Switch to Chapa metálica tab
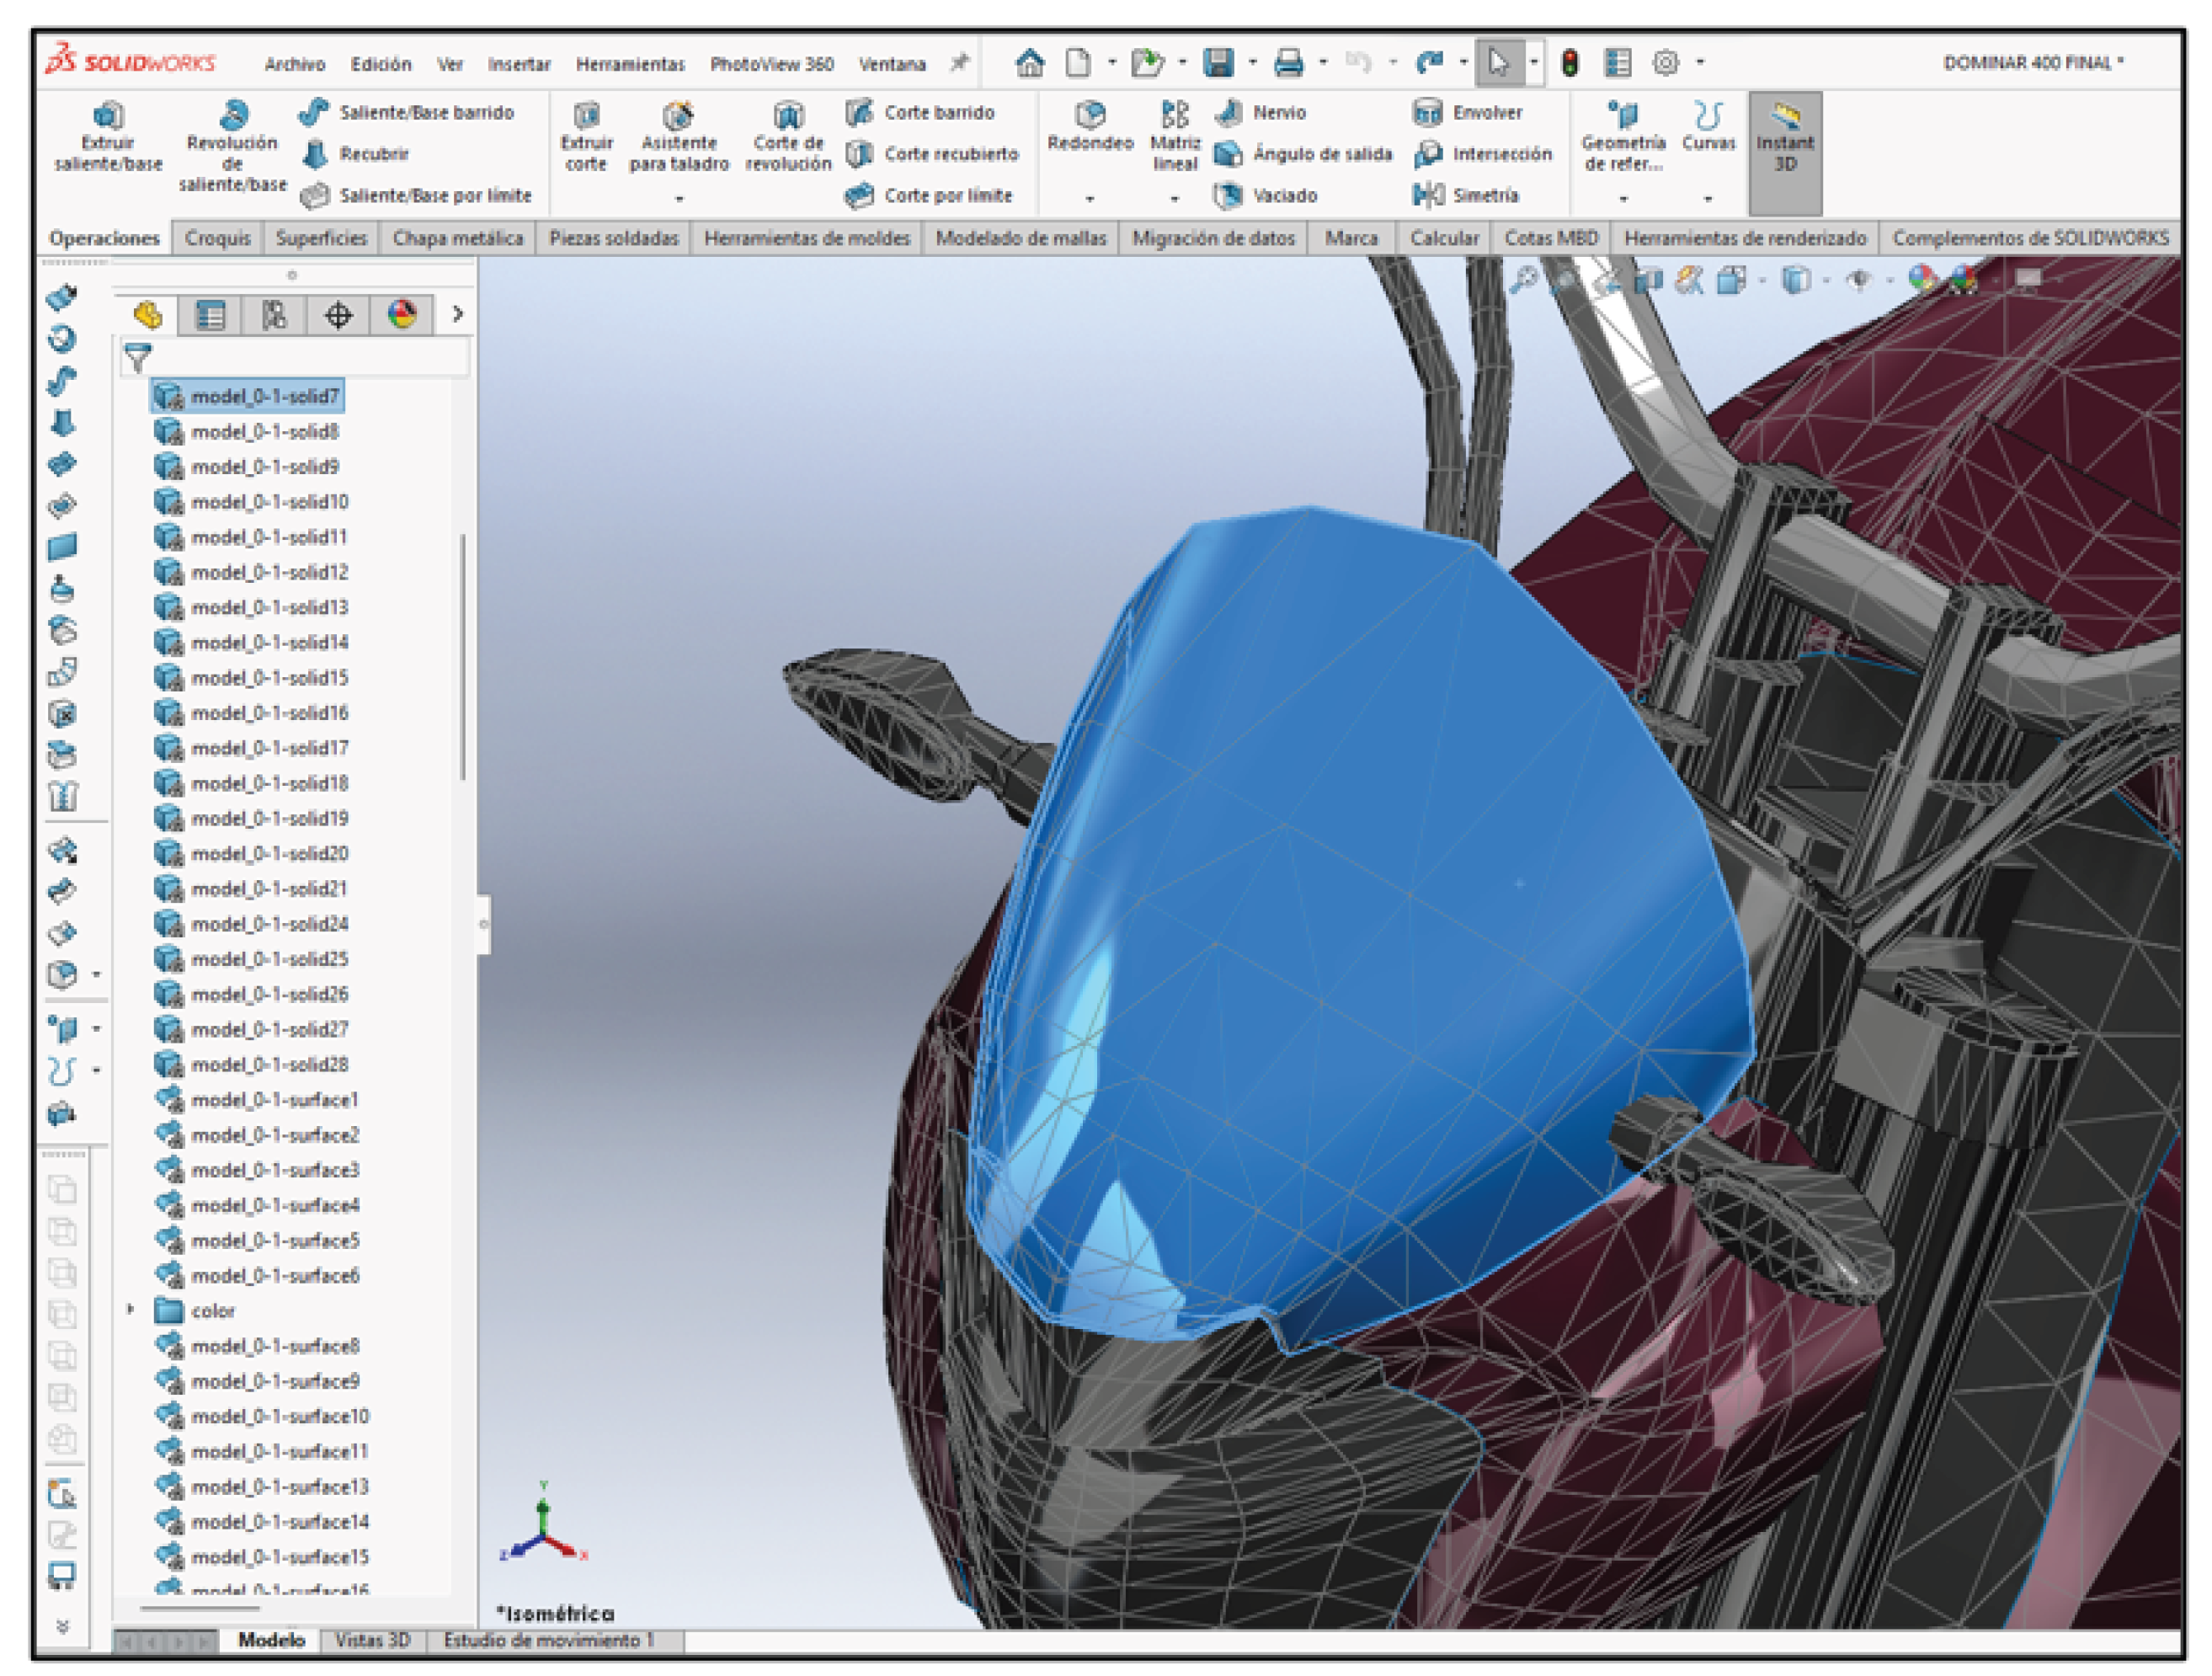2212x1676 pixels. (458, 238)
